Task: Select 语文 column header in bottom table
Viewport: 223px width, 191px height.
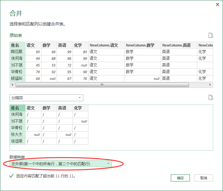Action: tap(33, 108)
